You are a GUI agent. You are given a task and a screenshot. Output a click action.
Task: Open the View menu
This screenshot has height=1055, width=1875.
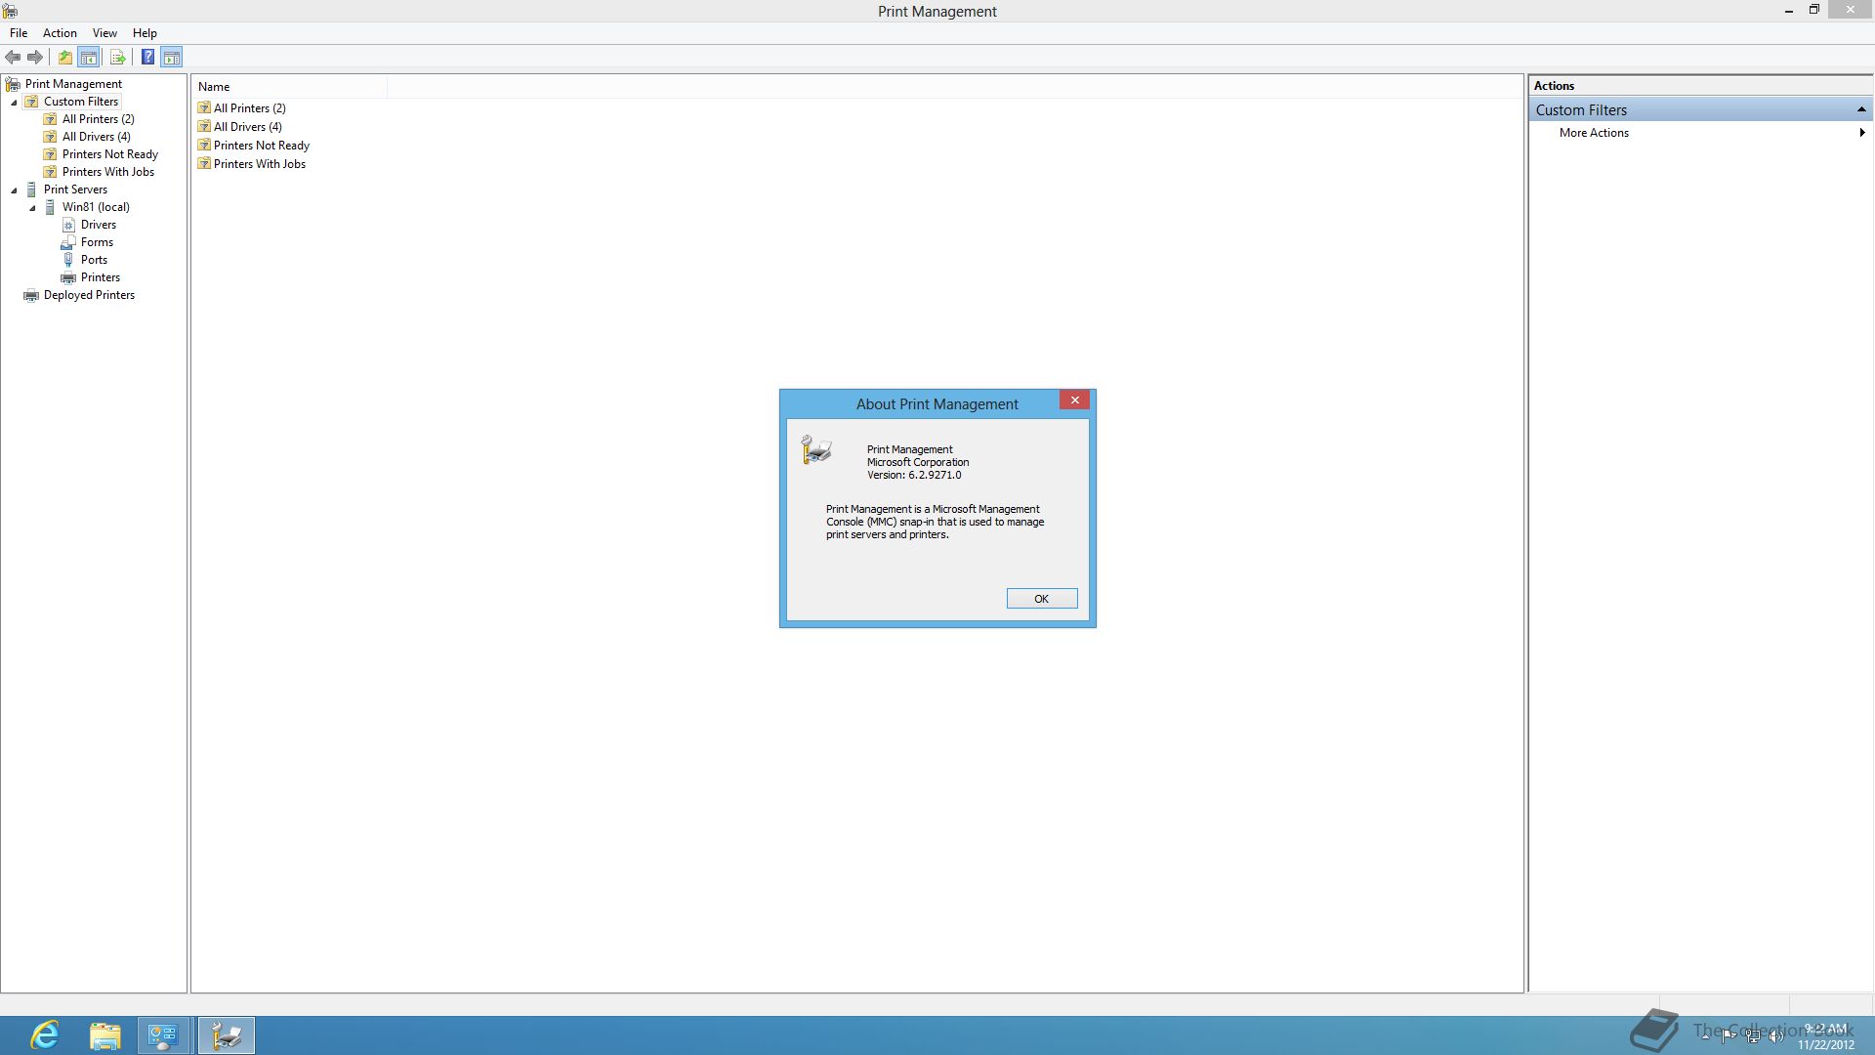[x=104, y=33]
